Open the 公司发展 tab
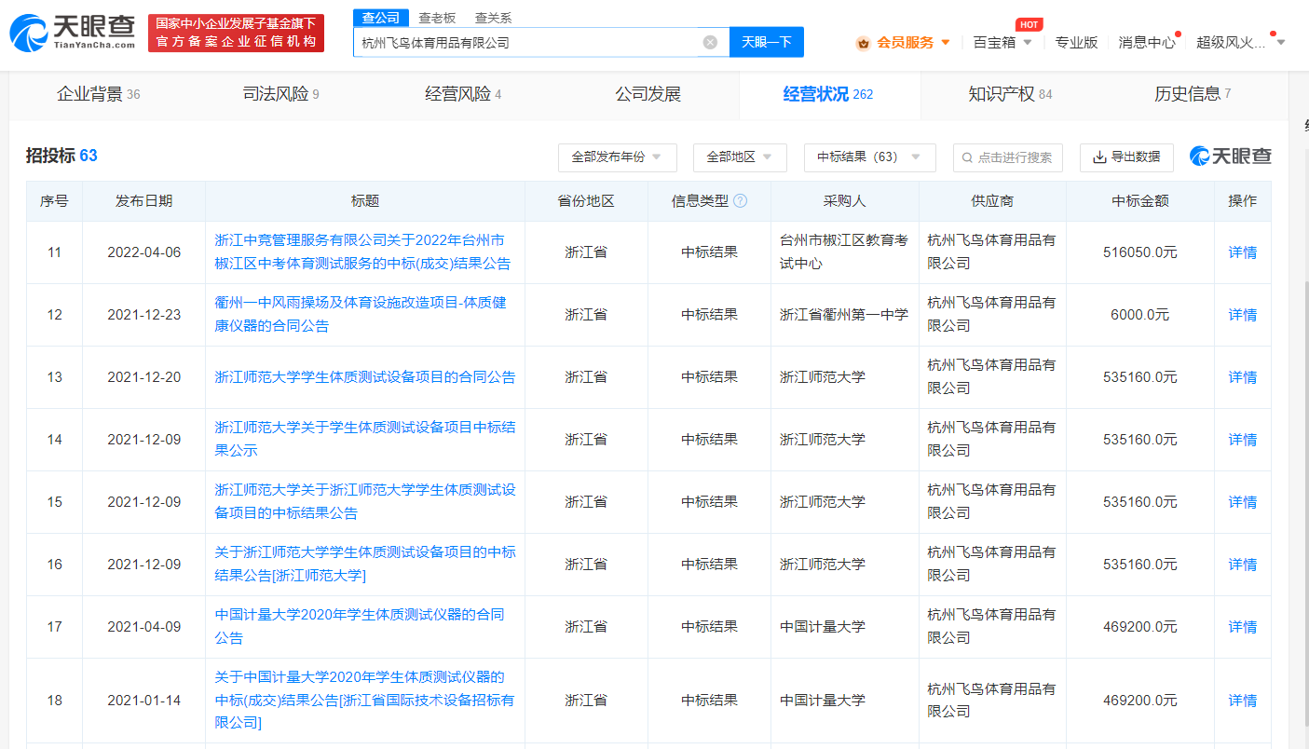The width and height of the screenshot is (1309, 749). 648,94
